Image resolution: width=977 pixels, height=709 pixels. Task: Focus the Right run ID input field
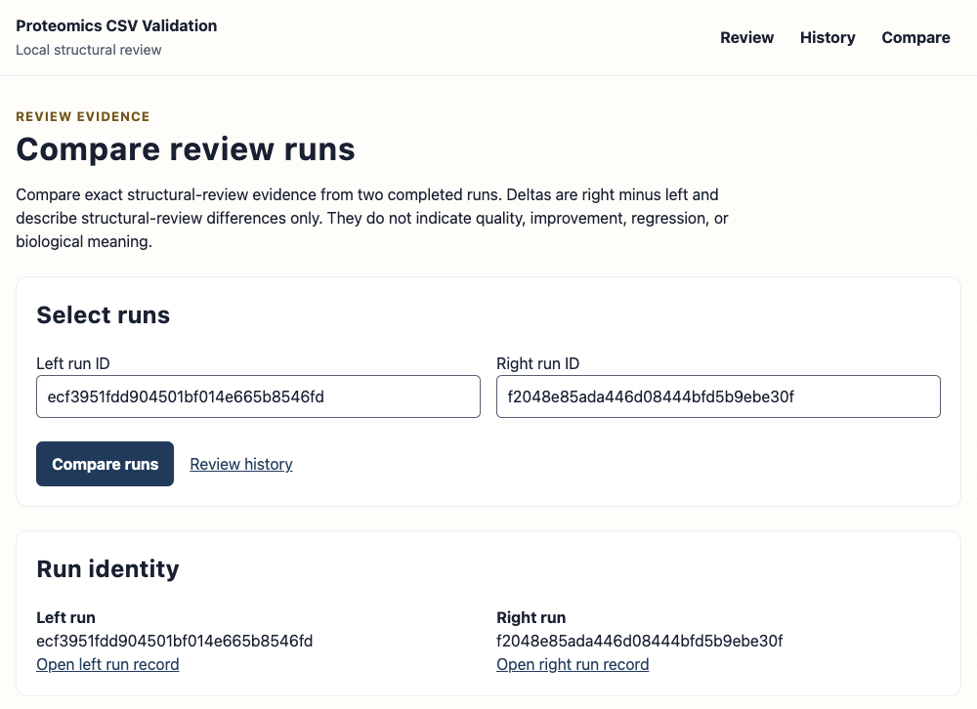point(718,396)
